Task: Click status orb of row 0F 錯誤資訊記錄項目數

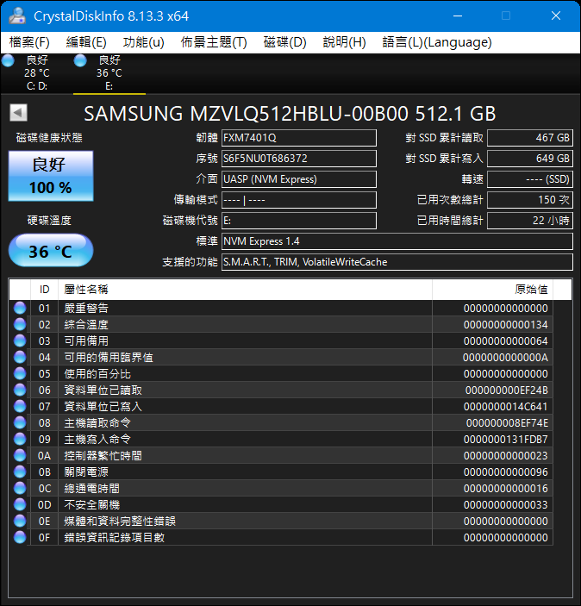Action: (20, 537)
